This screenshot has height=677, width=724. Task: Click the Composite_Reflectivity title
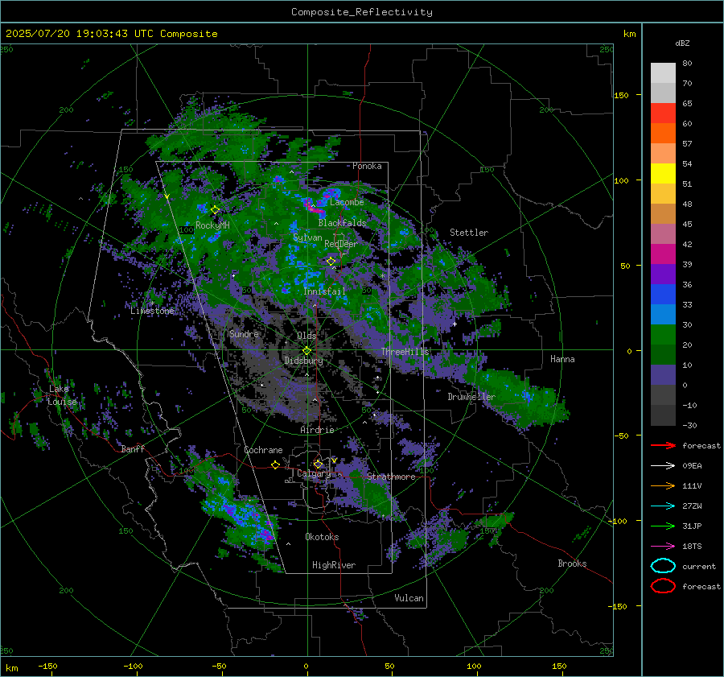point(362,12)
